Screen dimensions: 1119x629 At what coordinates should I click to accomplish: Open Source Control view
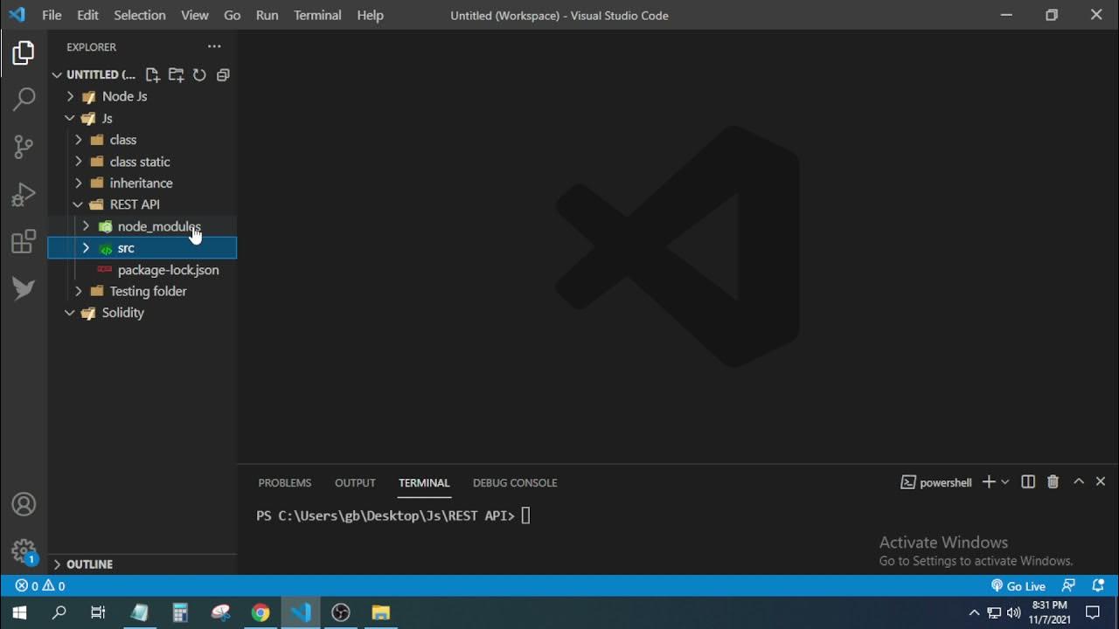(x=24, y=147)
